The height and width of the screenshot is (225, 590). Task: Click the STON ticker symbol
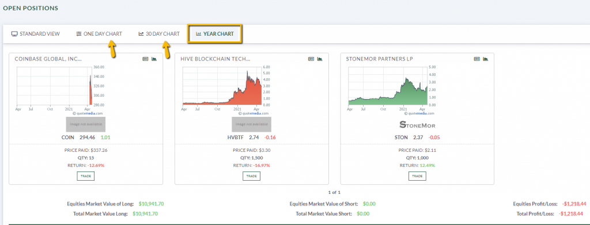[x=400, y=138]
